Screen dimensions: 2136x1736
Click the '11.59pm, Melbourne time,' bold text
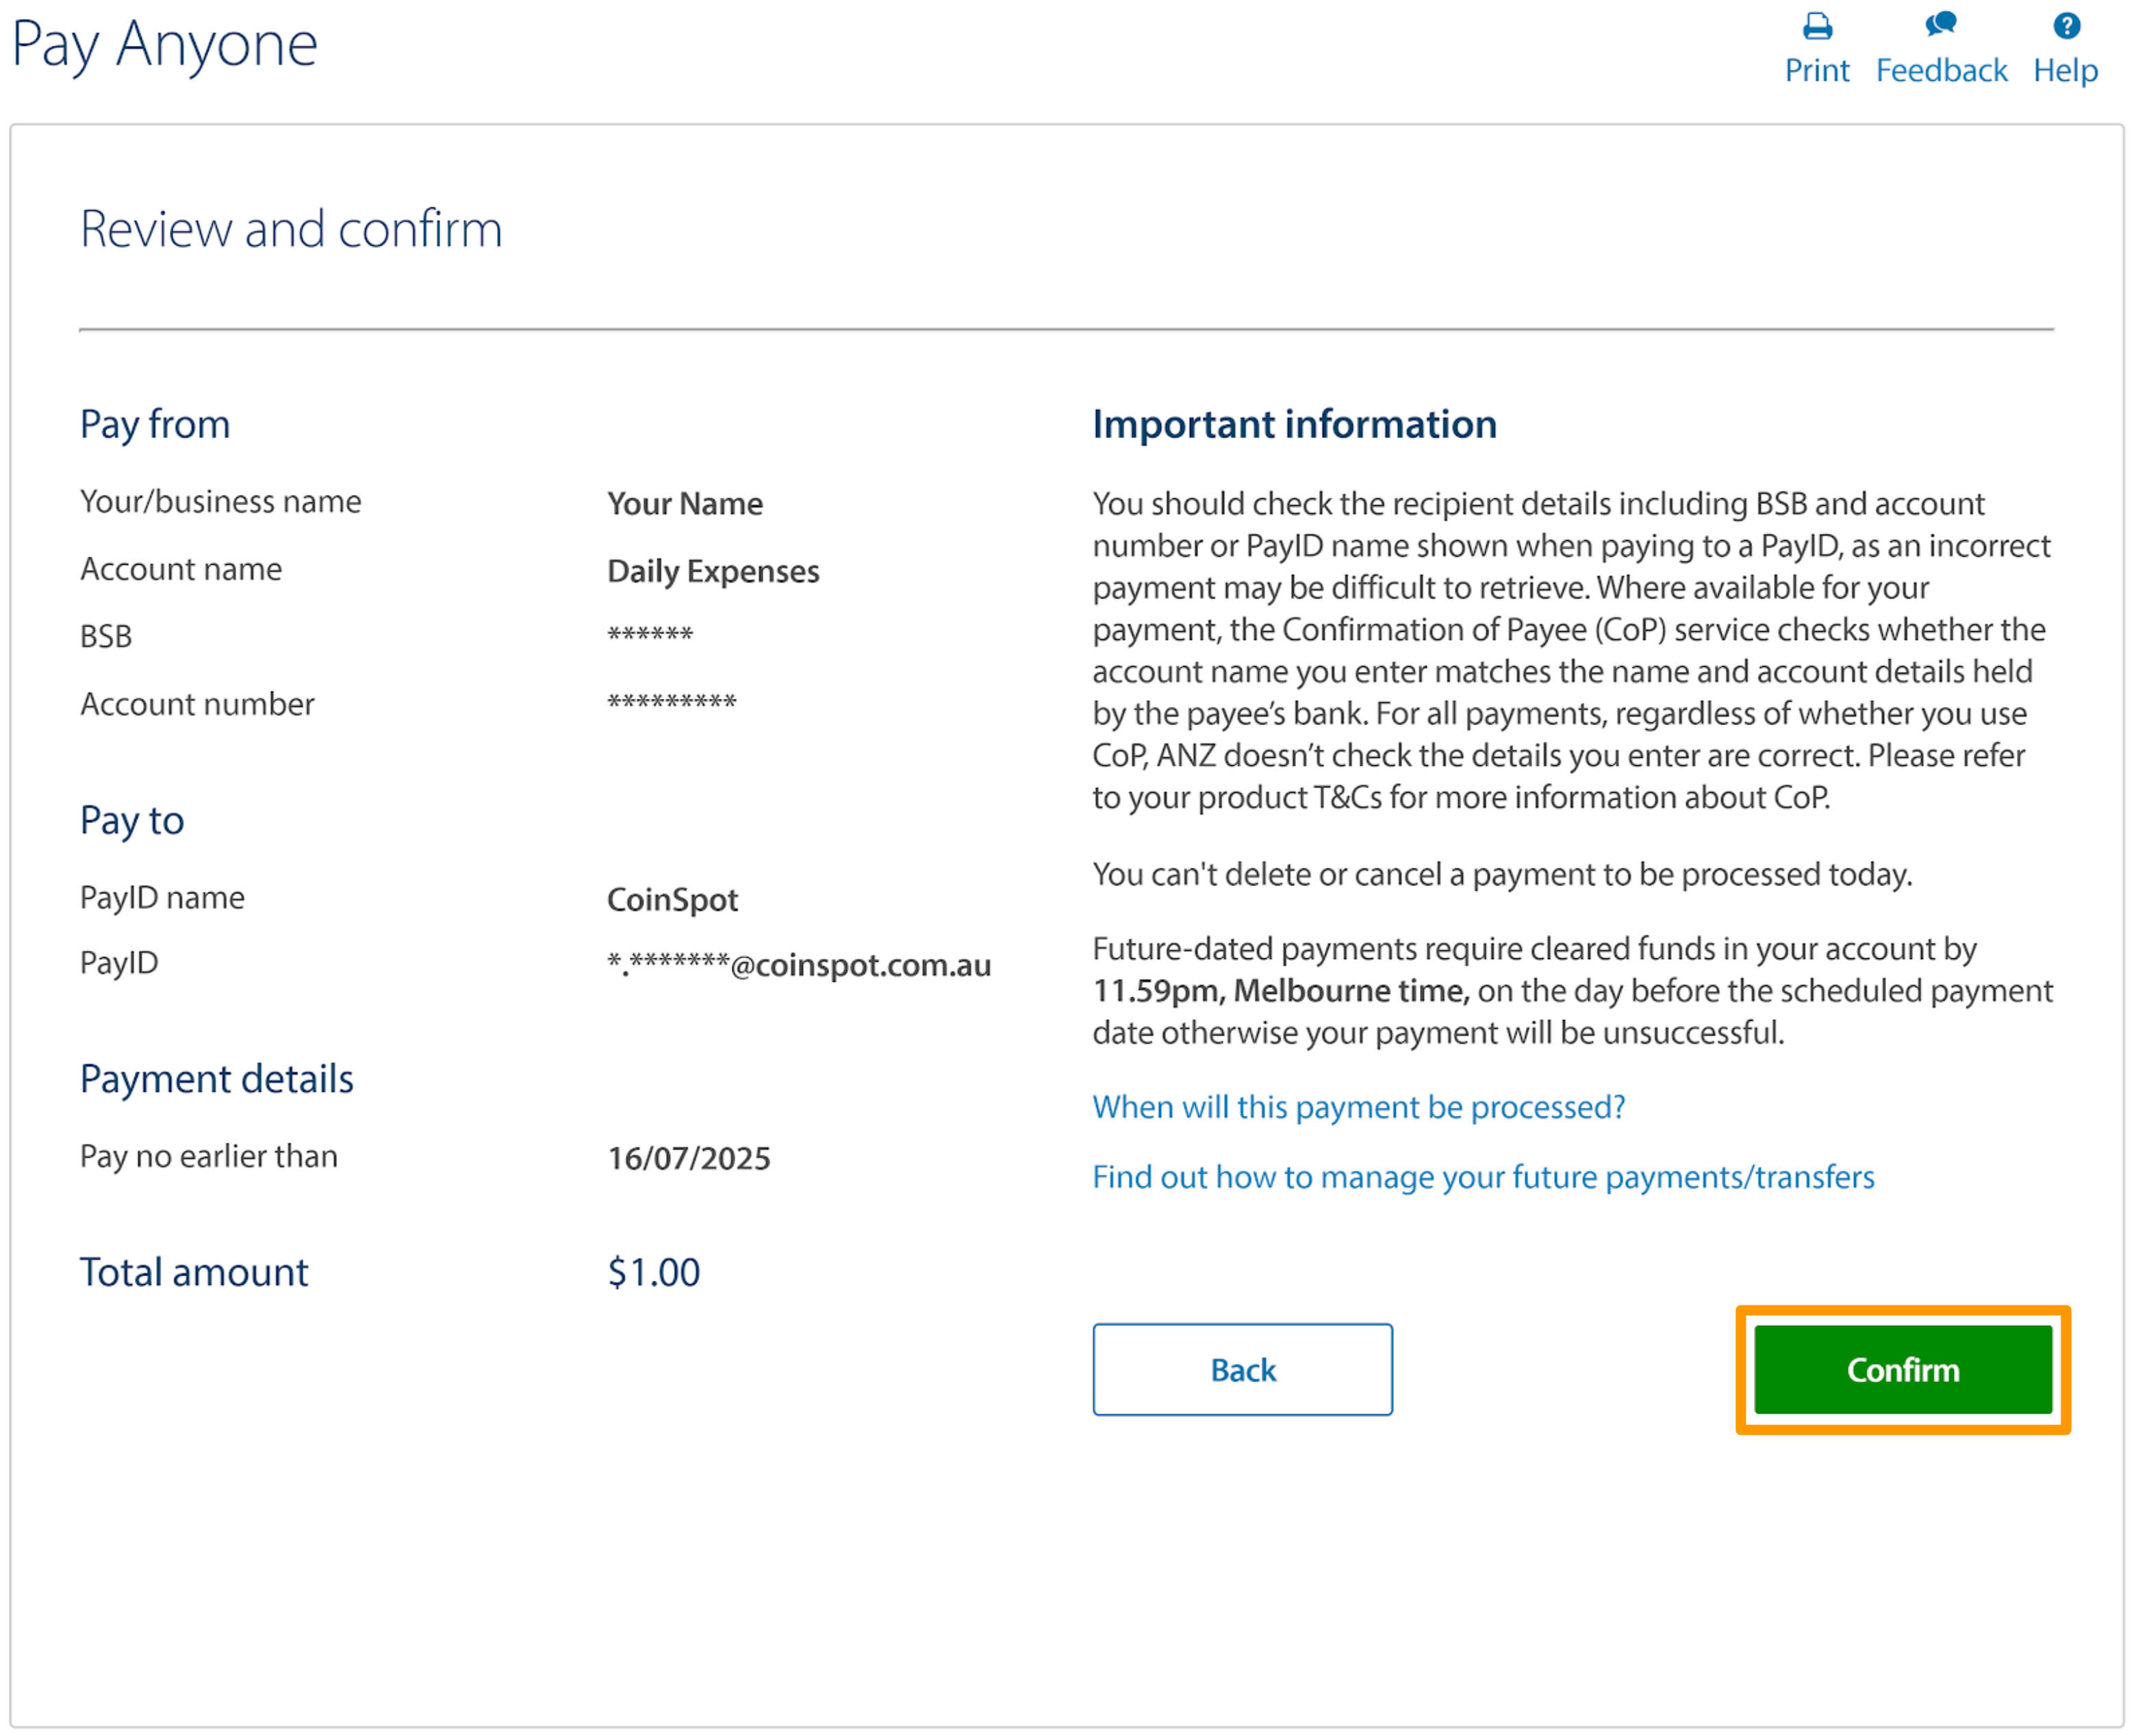pyautogui.click(x=1281, y=991)
